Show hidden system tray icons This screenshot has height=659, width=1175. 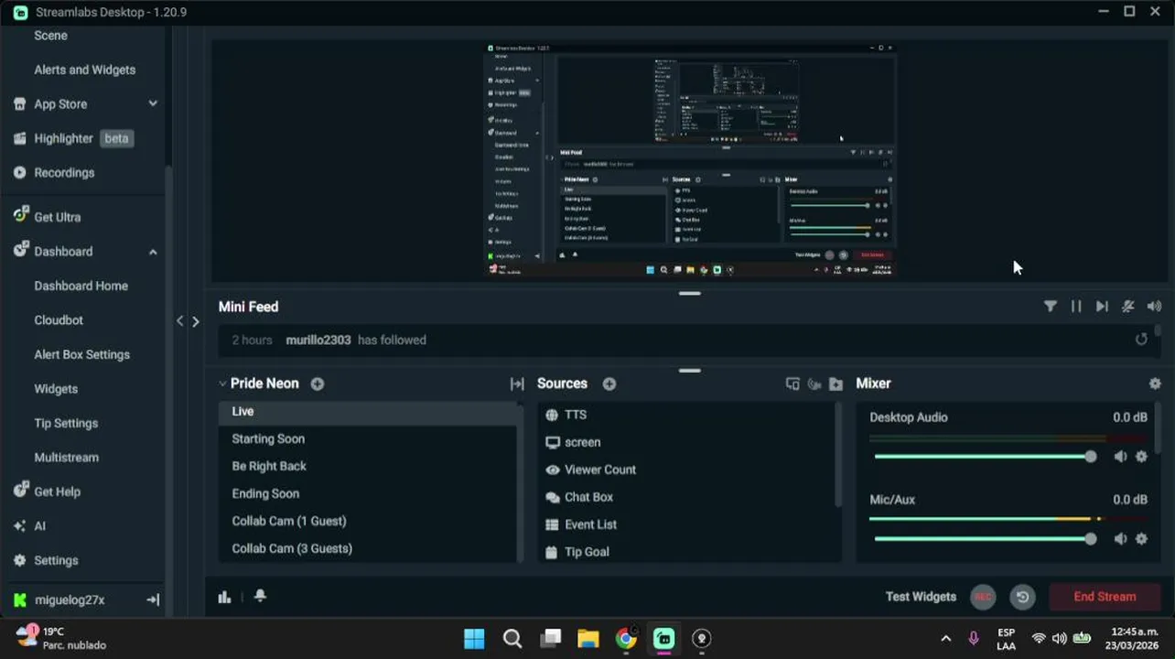click(x=945, y=639)
